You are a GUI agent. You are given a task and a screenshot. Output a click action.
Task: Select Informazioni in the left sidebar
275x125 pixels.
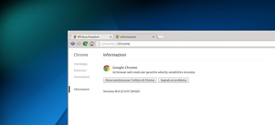81,89
